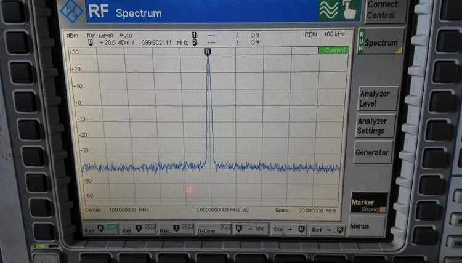The width and height of the screenshot is (462, 263).
Task: Select the R → PK softkey
Action: coord(251,229)
